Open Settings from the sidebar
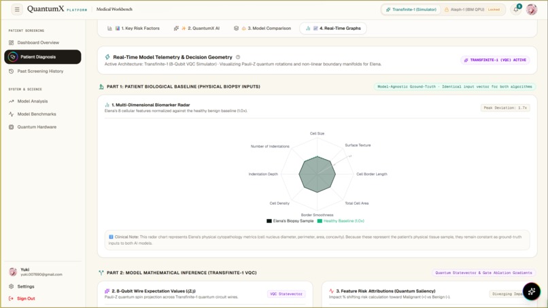 pos(43,287)
